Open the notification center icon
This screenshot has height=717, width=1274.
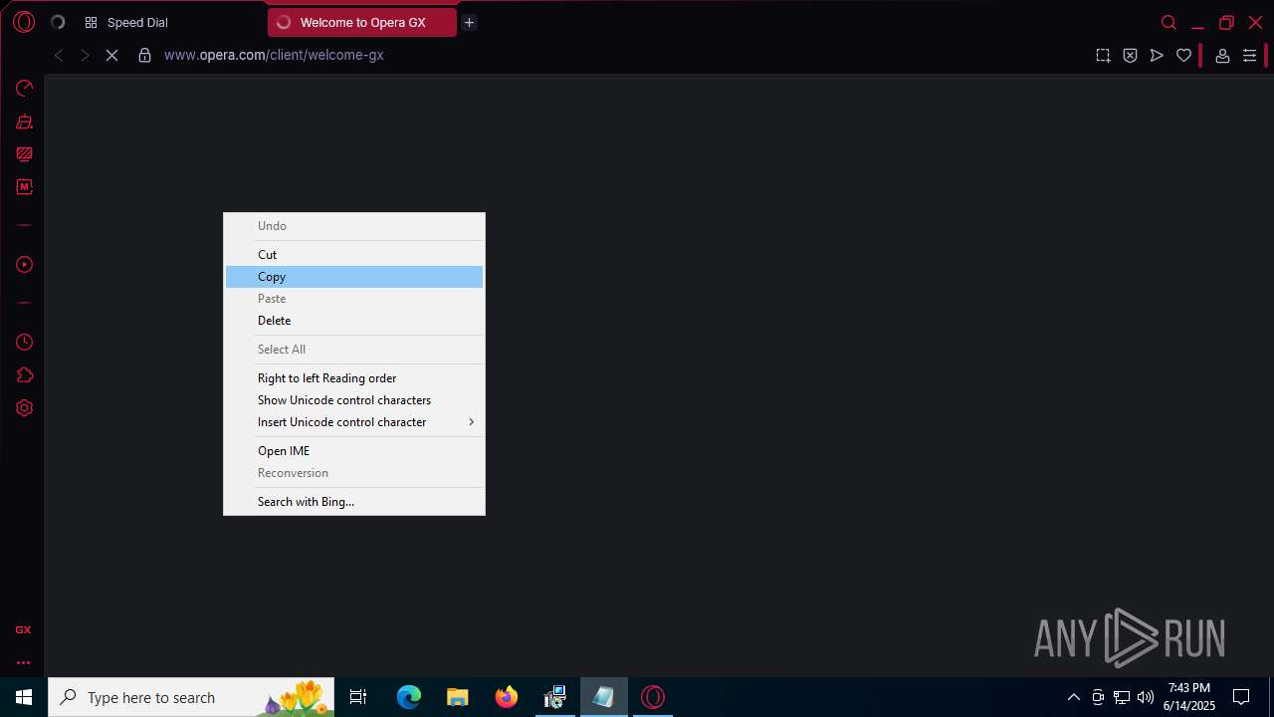pyautogui.click(x=1241, y=697)
